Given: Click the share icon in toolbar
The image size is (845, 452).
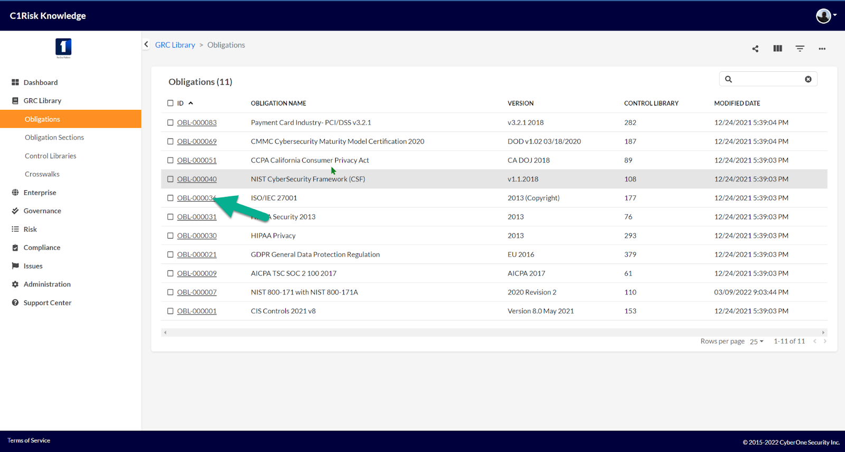Looking at the screenshot, I should click(755, 49).
